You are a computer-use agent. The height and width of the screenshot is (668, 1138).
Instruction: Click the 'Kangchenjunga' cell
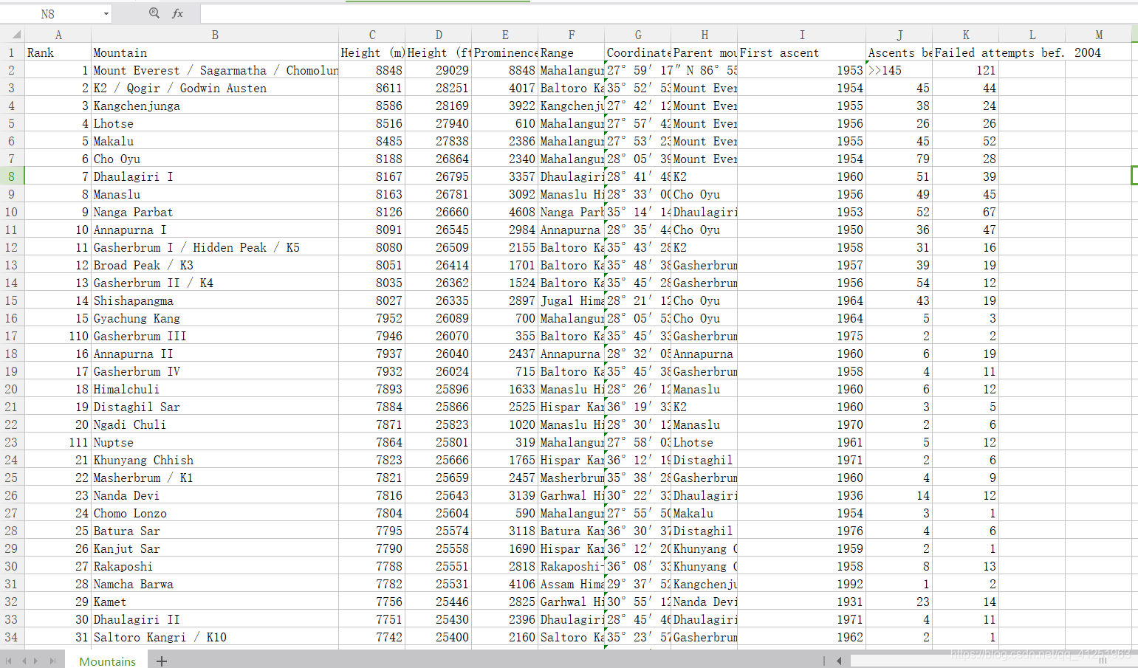click(215, 106)
